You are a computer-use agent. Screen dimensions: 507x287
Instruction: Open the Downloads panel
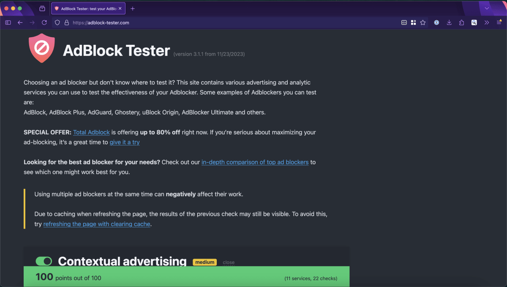449,22
